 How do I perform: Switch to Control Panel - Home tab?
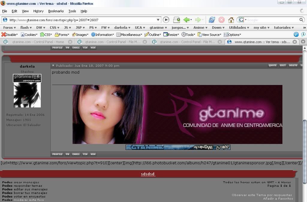click(x=38, y=42)
